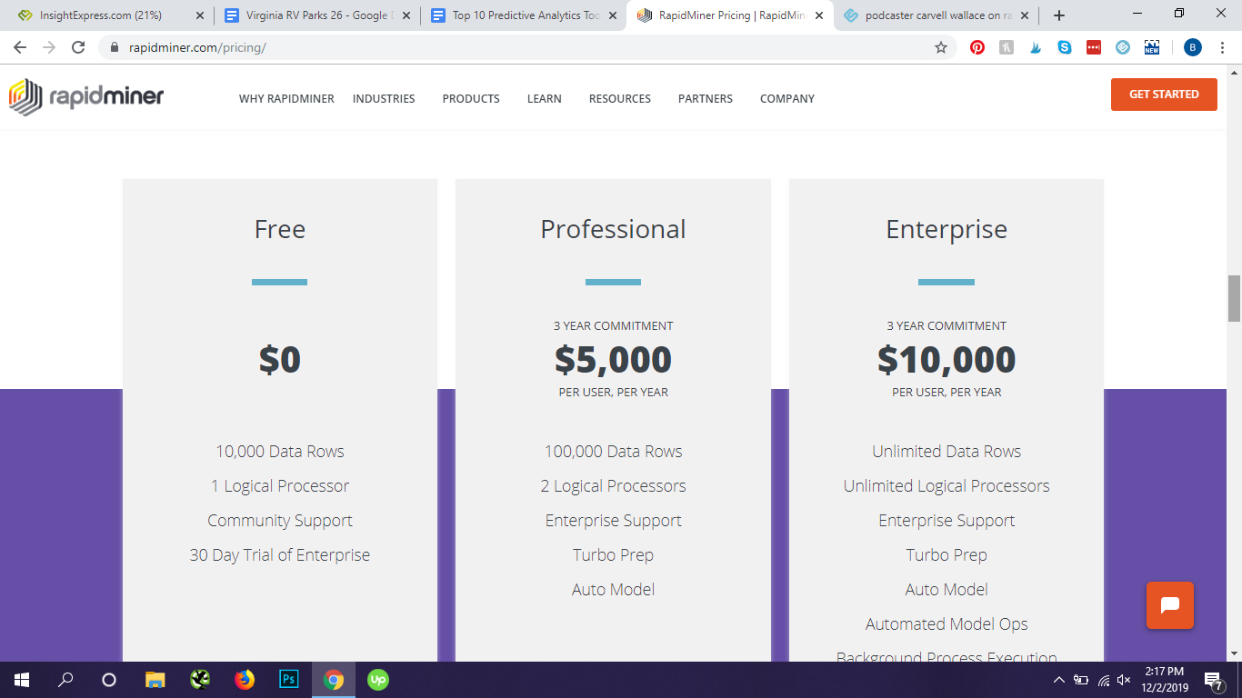The height and width of the screenshot is (698, 1242).
Task: Open Photoshop from the taskbar
Action: (x=289, y=679)
